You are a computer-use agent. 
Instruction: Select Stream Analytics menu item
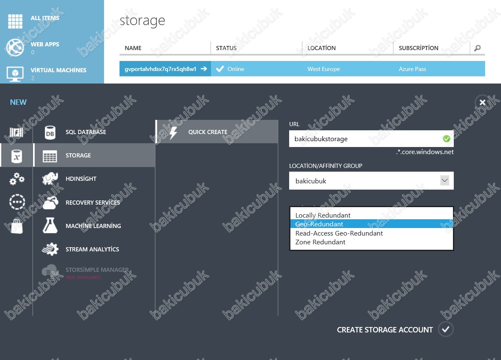tap(94, 249)
